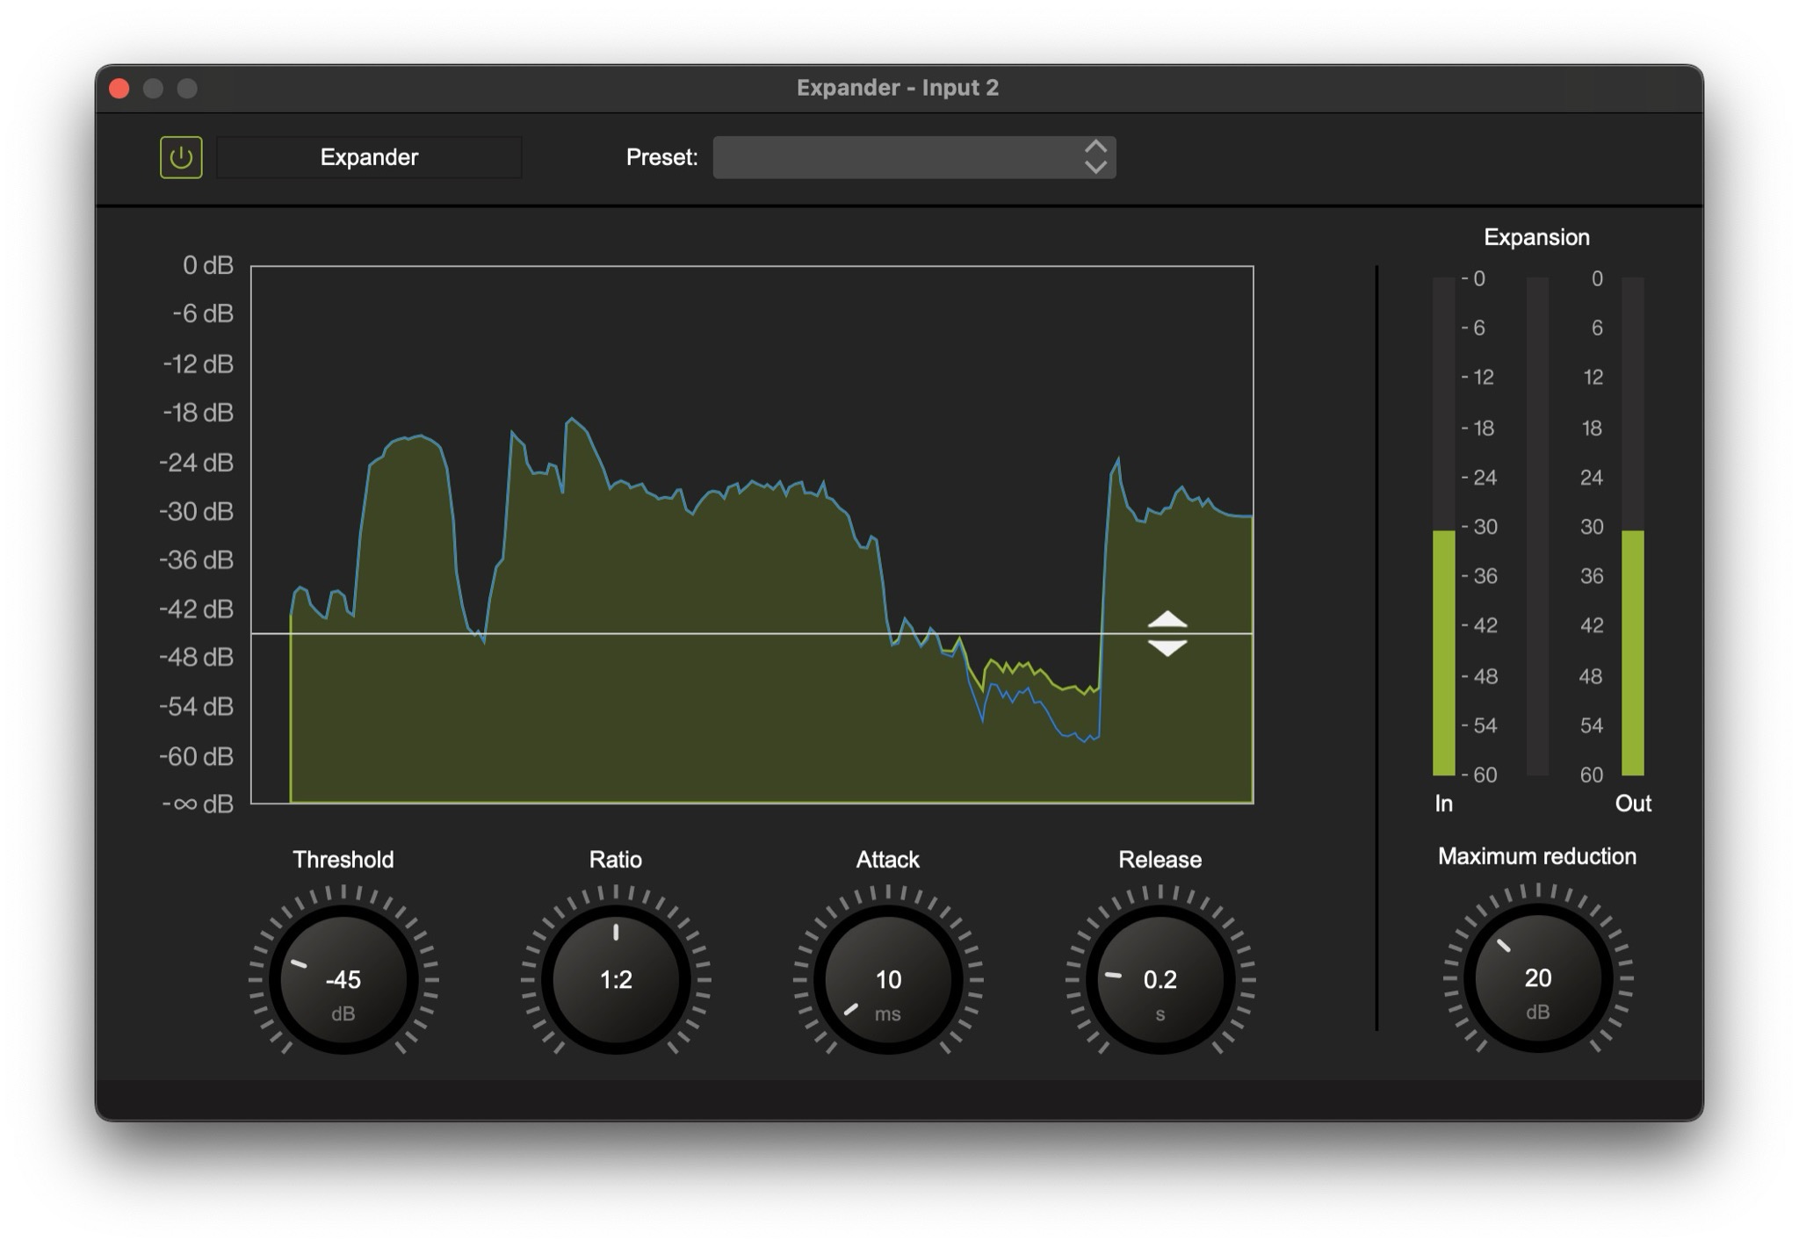
Task: Click the -24 dB graph axis label
Action: (197, 462)
